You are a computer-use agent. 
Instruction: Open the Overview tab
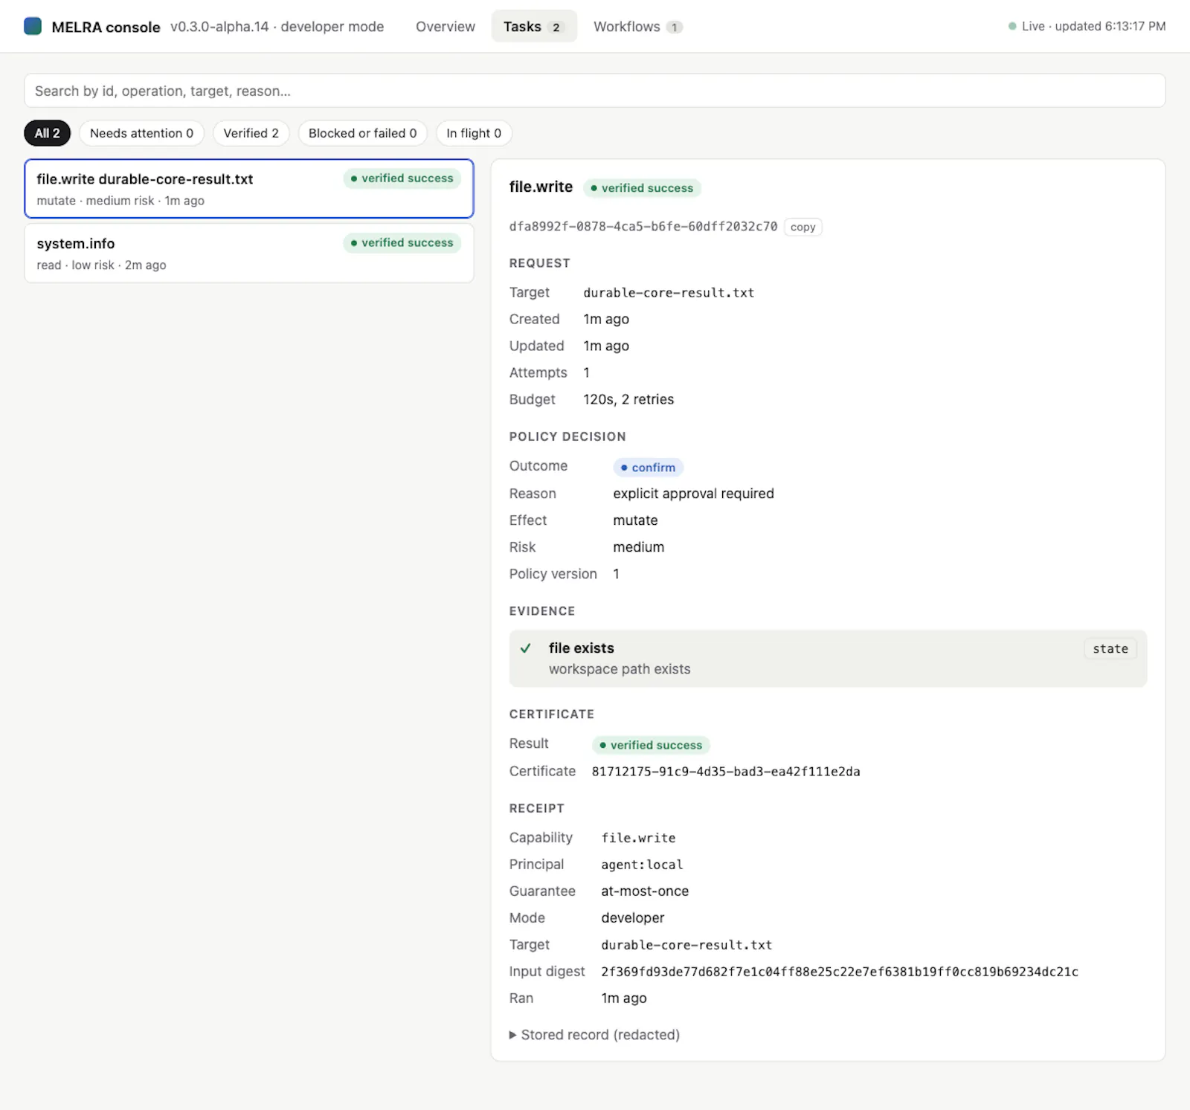tap(445, 27)
